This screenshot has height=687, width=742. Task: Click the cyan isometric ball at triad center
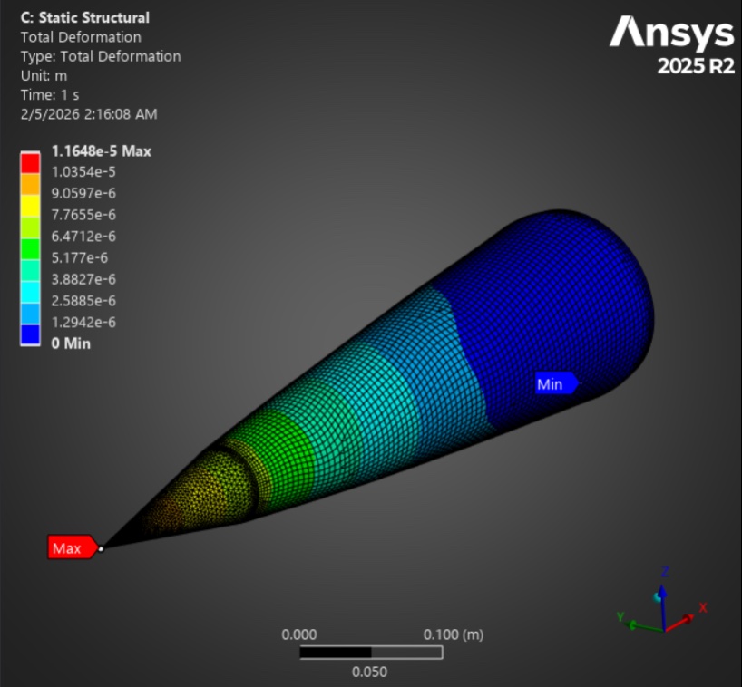tap(657, 597)
